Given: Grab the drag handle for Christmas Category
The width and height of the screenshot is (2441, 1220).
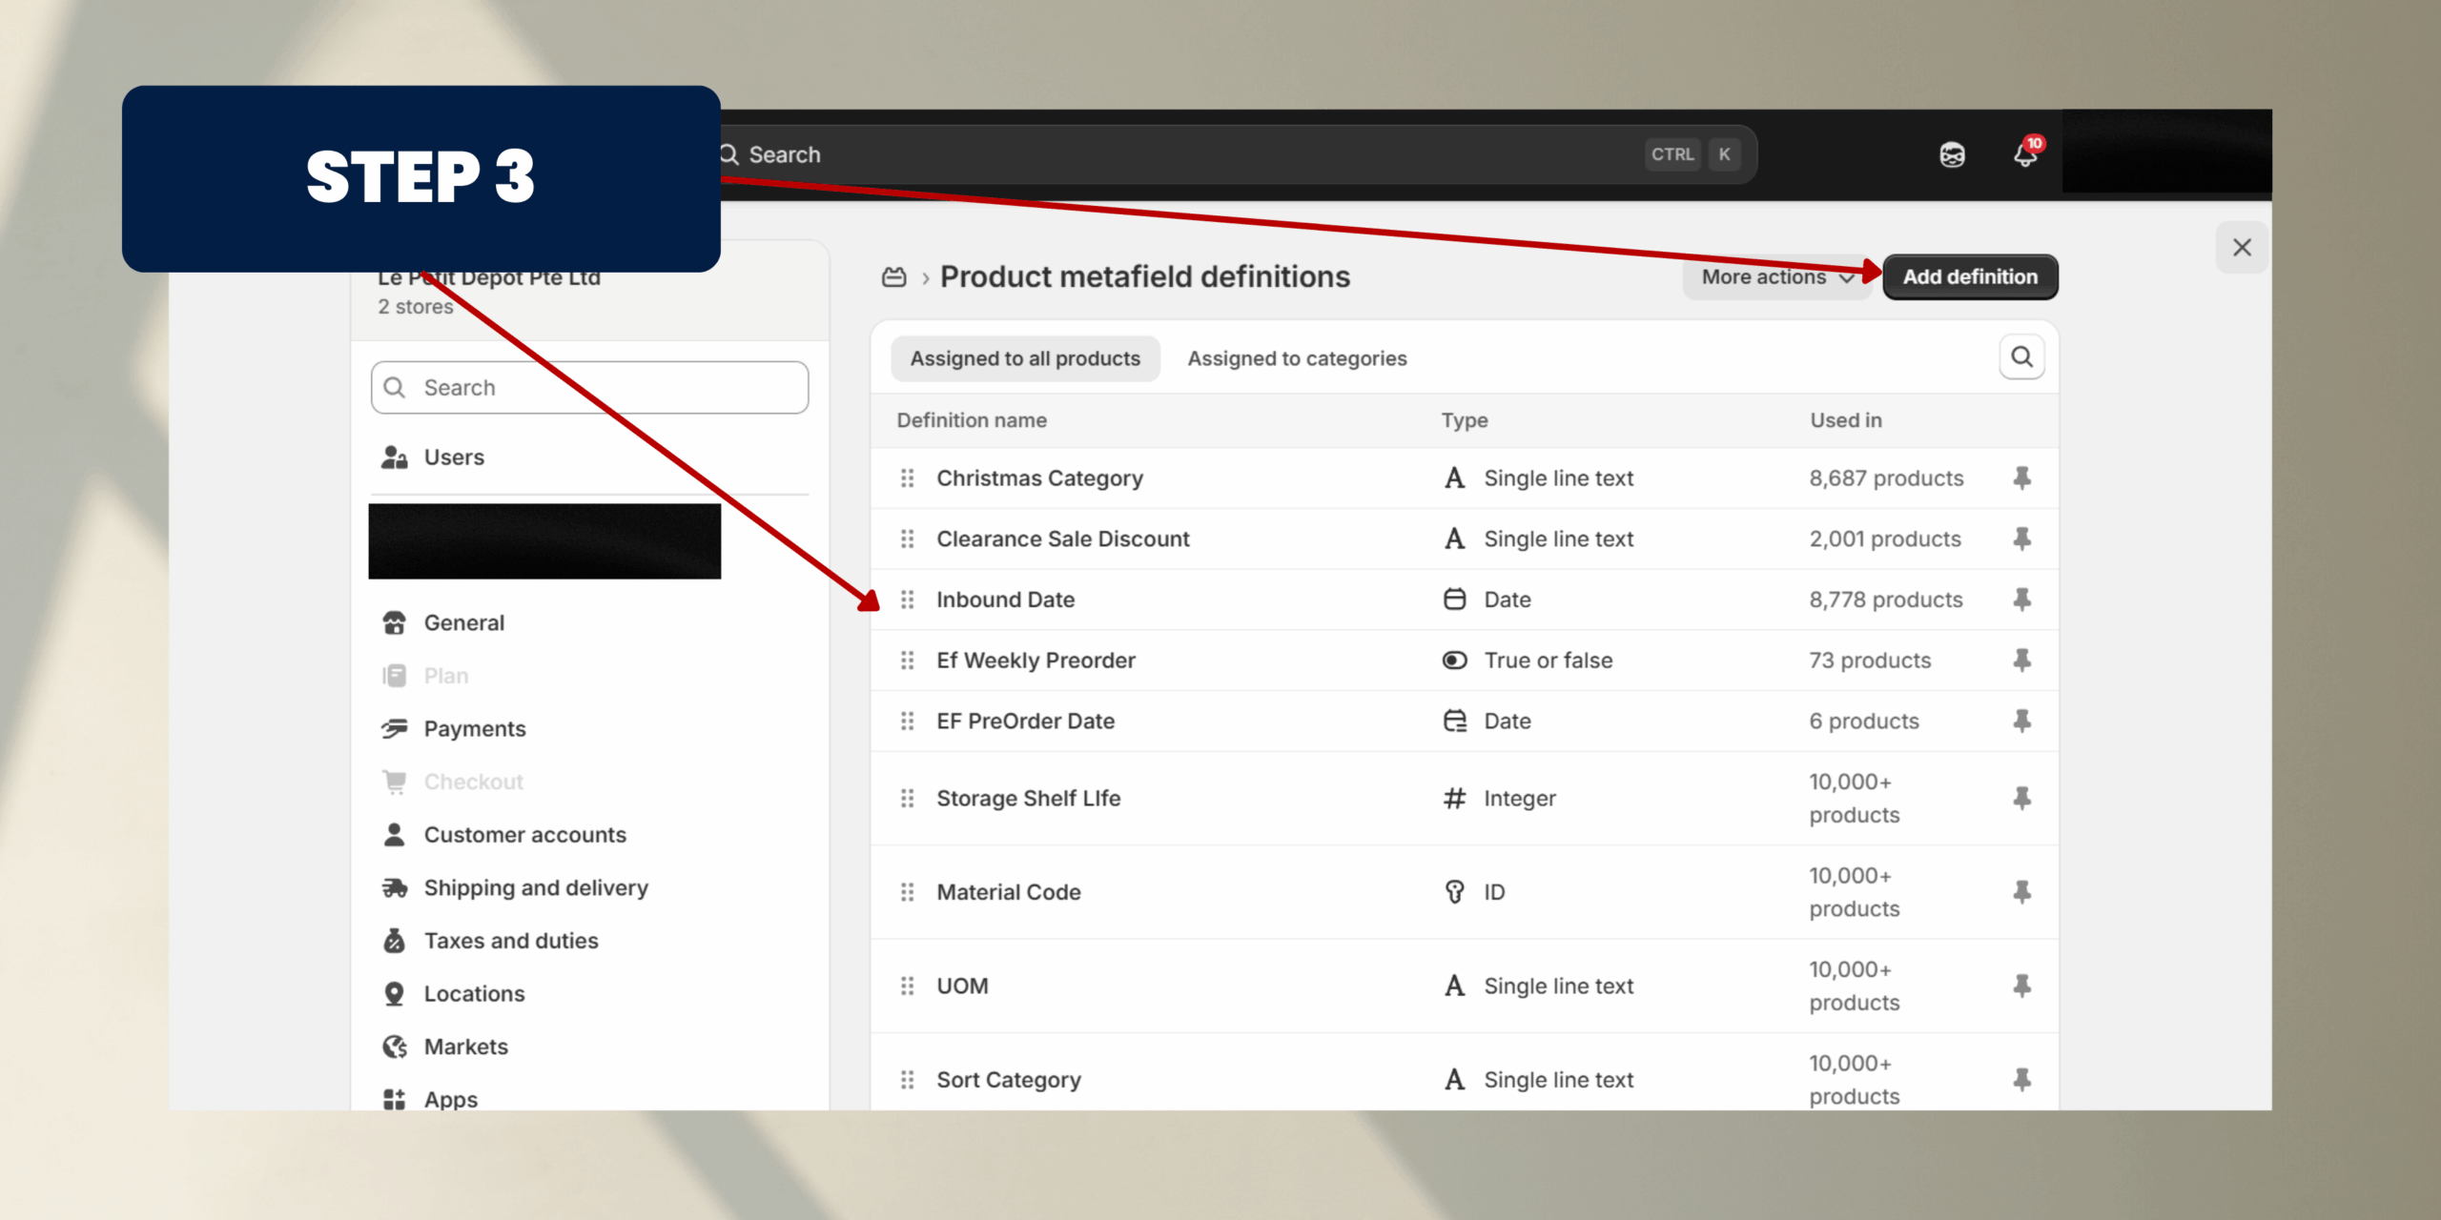Looking at the screenshot, I should (907, 478).
